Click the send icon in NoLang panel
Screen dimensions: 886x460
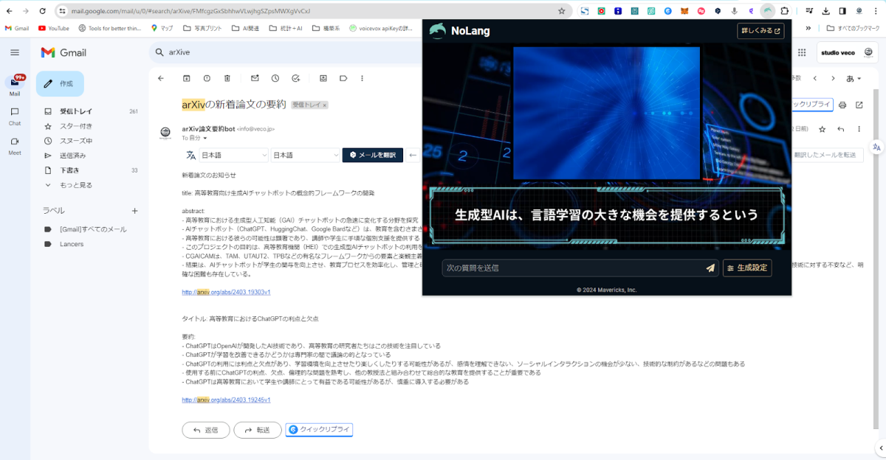(x=710, y=268)
